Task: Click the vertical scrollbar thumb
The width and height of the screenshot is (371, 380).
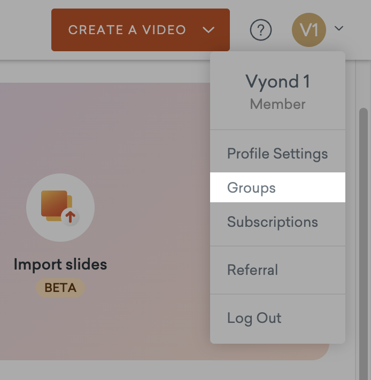Action: tap(364, 213)
